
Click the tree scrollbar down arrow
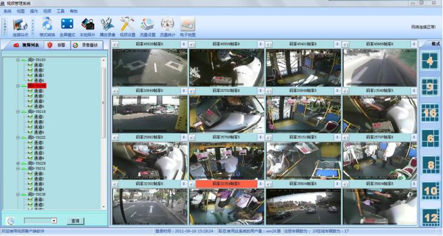tap(103, 206)
